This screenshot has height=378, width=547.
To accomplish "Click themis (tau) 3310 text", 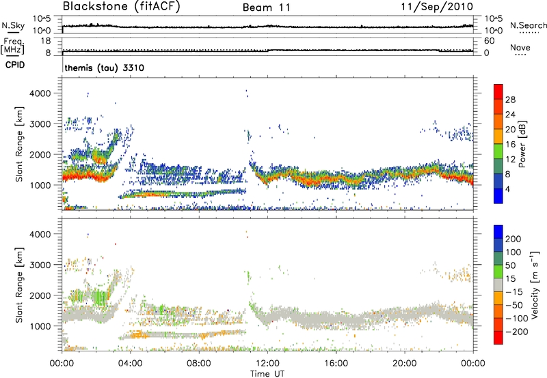I will pyautogui.click(x=105, y=68).
